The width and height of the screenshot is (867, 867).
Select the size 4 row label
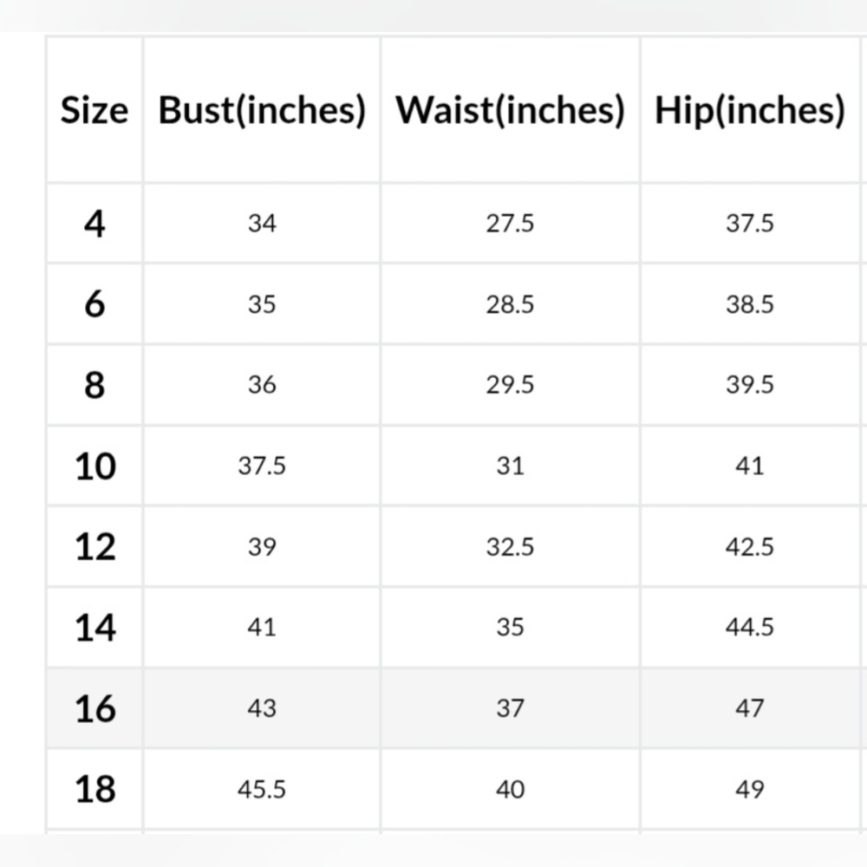pyautogui.click(x=95, y=224)
